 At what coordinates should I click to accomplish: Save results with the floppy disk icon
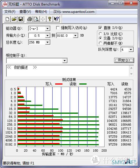(21, 19)
